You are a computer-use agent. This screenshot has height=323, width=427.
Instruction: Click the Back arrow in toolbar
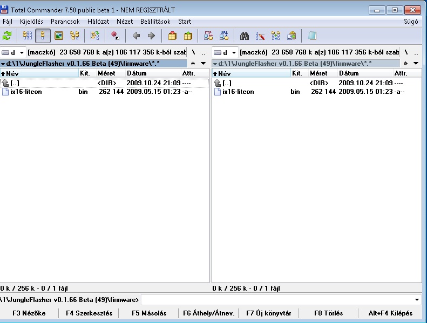coord(136,36)
